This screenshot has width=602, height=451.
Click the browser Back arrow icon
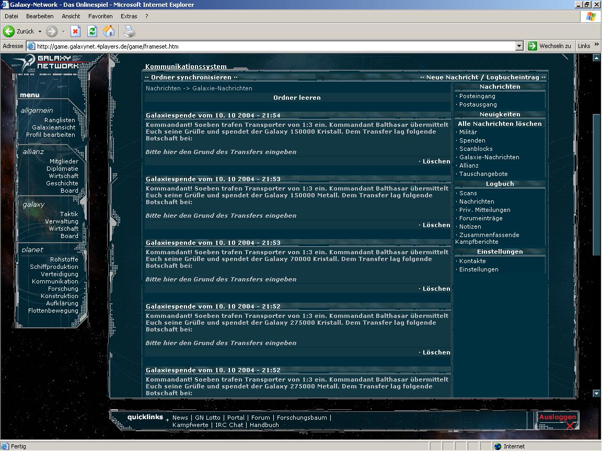pos(9,31)
